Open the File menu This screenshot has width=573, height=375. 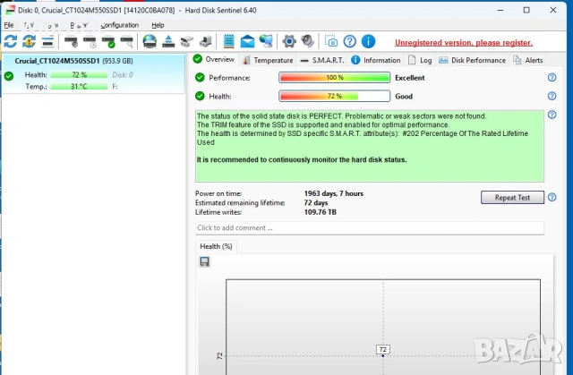tap(8, 25)
